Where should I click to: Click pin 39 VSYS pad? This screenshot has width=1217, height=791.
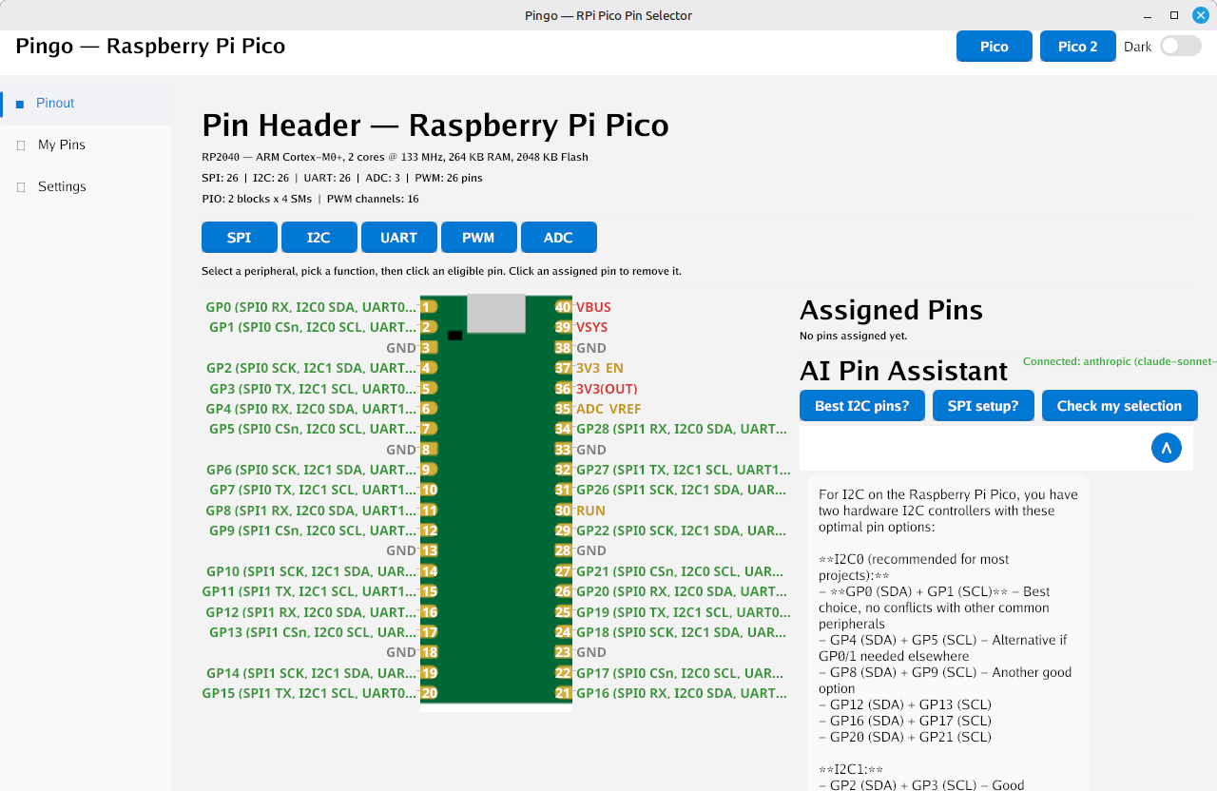click(x=564, y=327)
